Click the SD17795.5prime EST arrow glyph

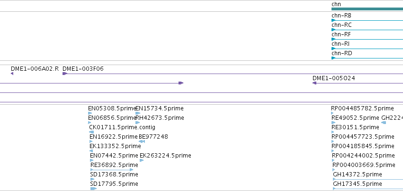click(x=94, y=189)
